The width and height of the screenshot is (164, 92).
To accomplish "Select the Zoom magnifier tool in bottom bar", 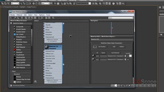I will (121, 86).
